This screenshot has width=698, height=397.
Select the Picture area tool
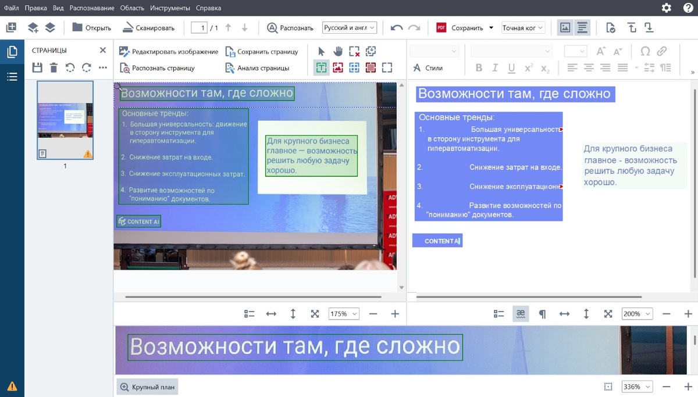339,67
